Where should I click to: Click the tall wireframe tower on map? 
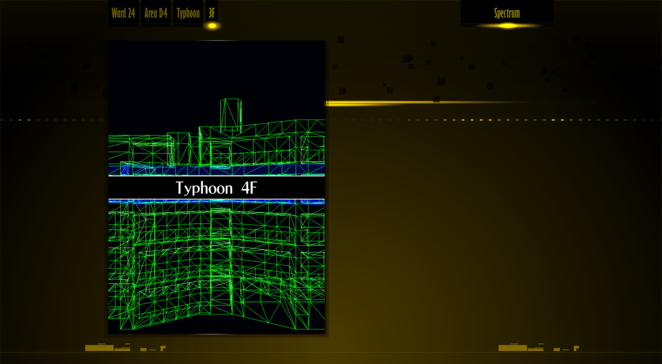pos(231,115)
